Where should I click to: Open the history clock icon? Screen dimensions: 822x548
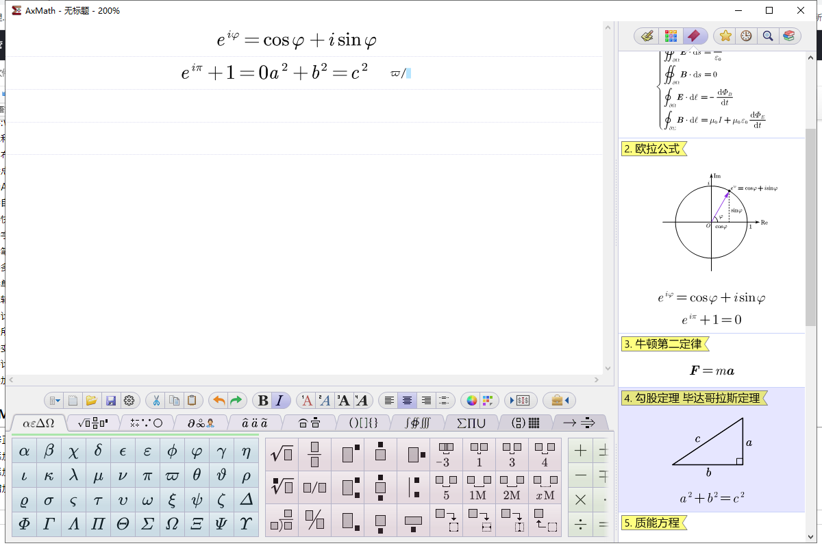[745, 36]
